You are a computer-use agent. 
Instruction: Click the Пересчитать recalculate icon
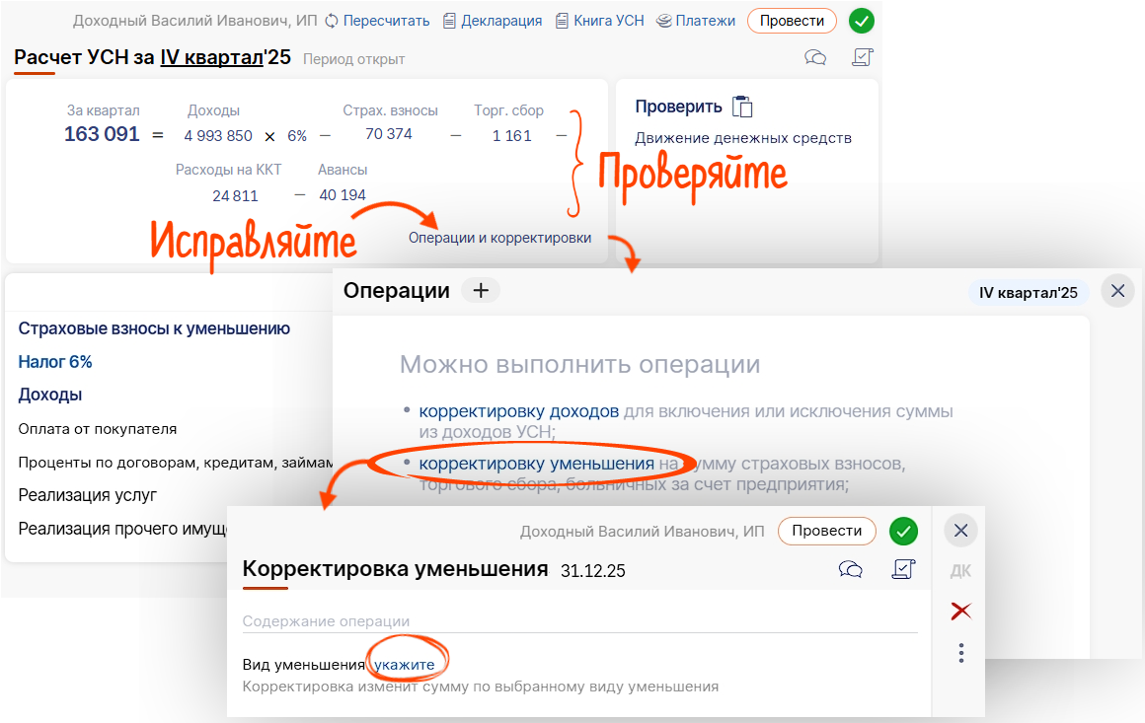pyautogui.click(x=332, y=21)
